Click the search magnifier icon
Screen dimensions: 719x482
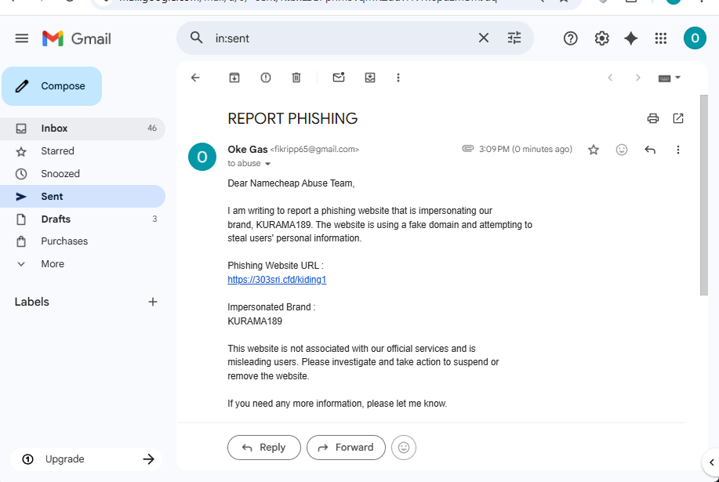click(x=196, y=38)
